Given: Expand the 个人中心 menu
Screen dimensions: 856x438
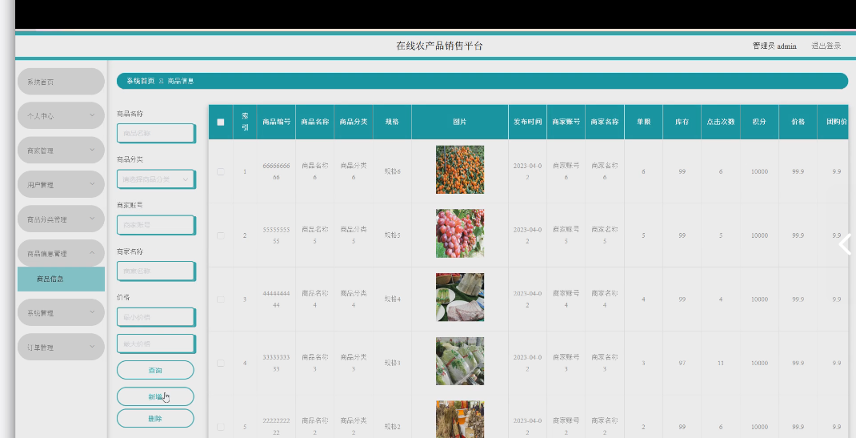Looking at the screenshot, I should point(61,116).
